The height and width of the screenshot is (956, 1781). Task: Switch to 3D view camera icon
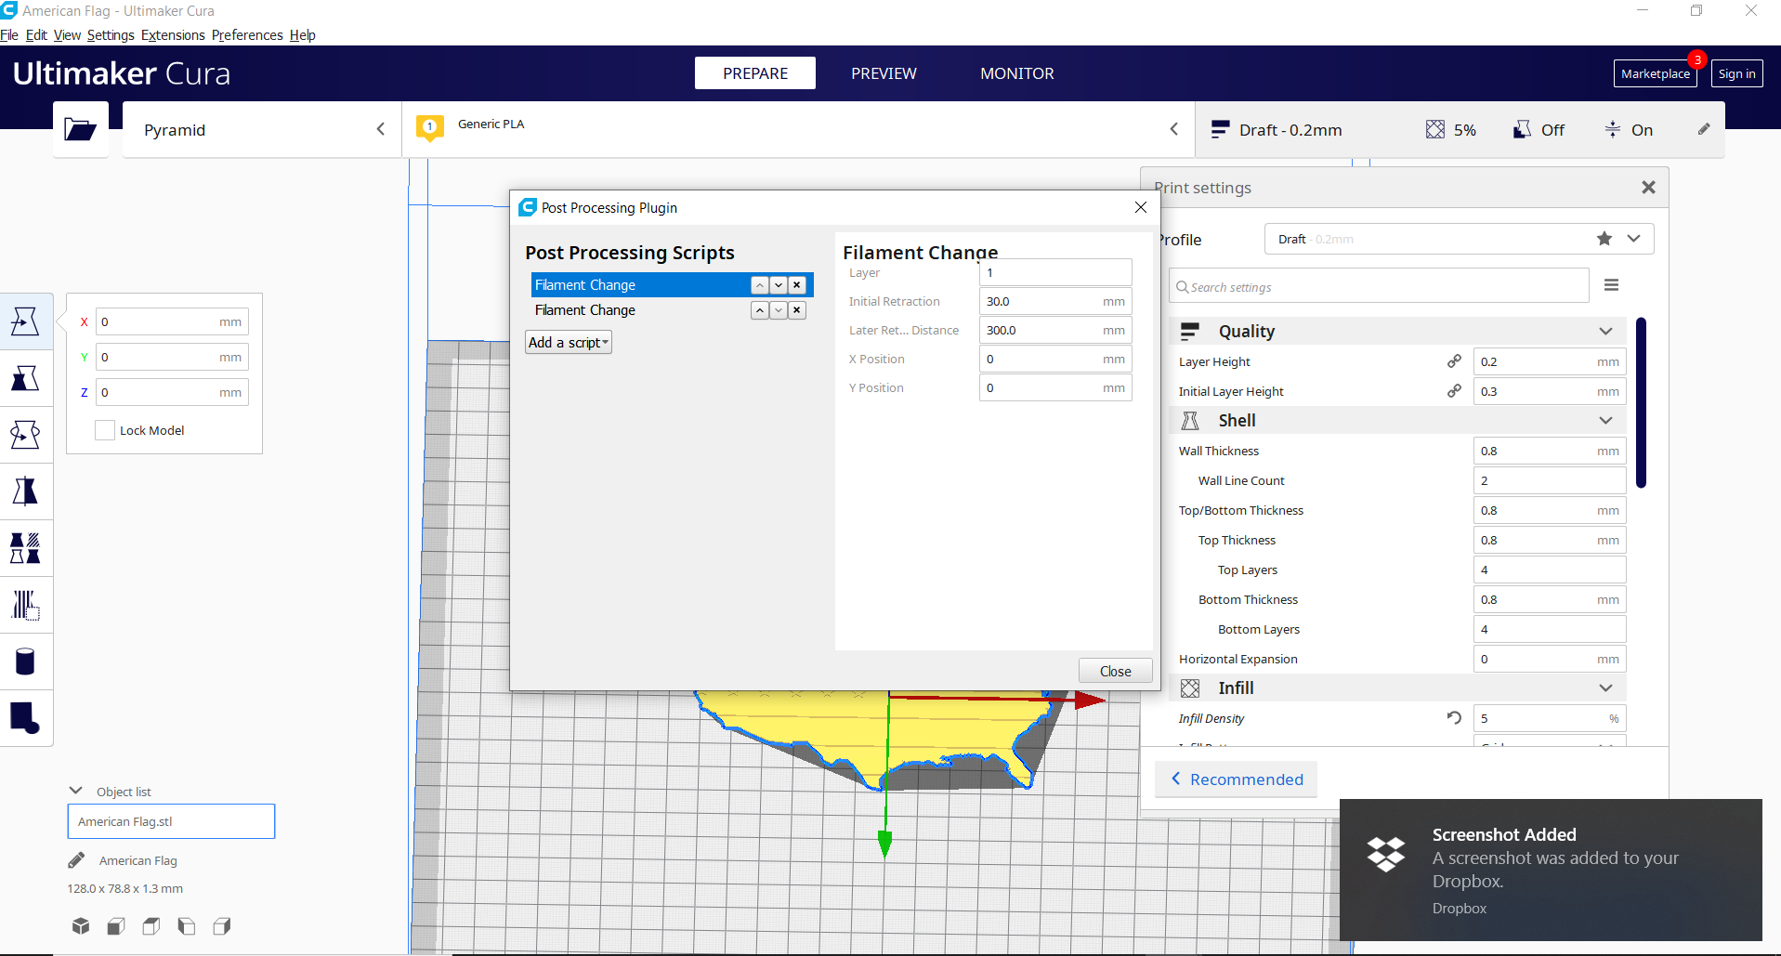pyautogui.click(x=81, y=925)
